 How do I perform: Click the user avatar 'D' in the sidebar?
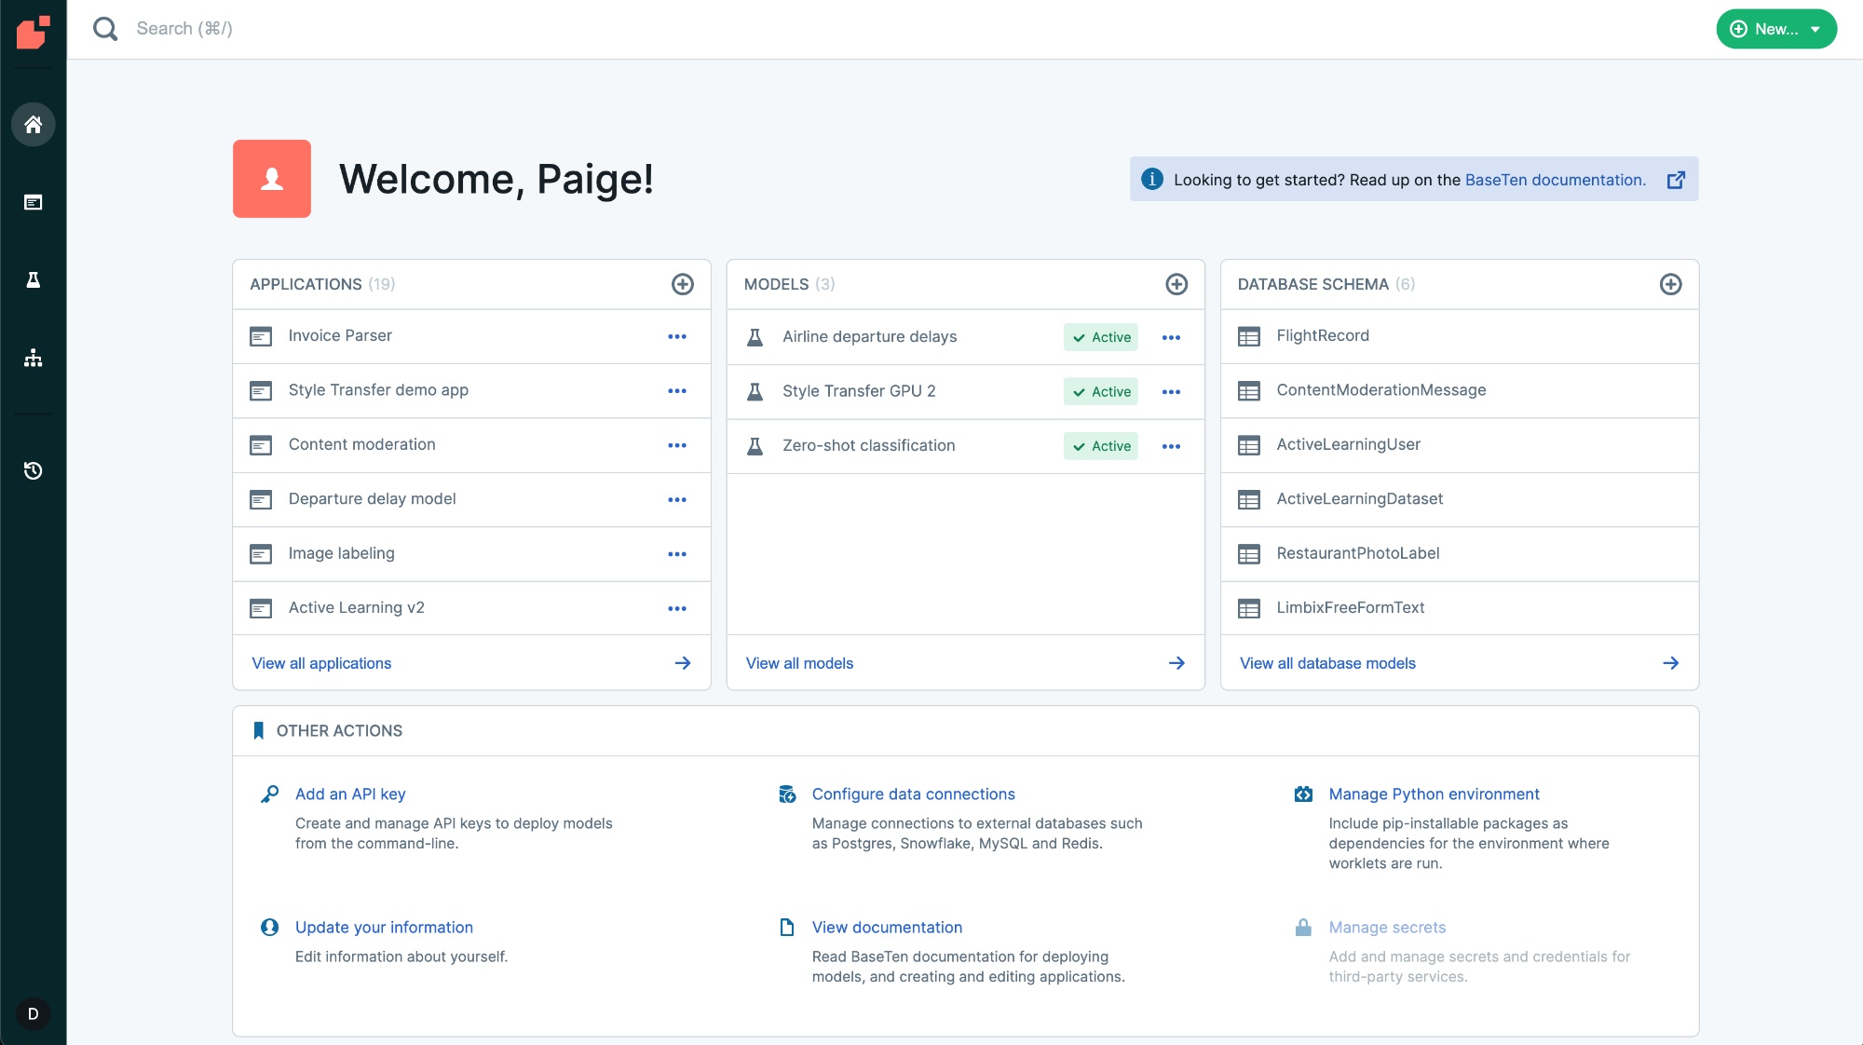pyautogui.click(x=34, y=1013)
